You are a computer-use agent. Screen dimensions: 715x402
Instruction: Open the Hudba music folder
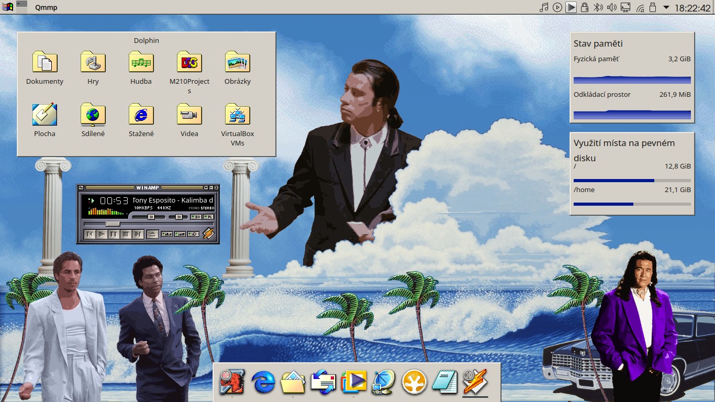pyautogui.click(x=141, y=68)
